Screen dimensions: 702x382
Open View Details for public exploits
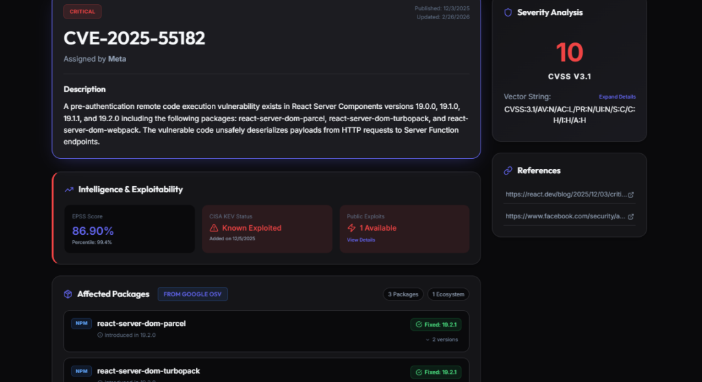click(361, 240)
